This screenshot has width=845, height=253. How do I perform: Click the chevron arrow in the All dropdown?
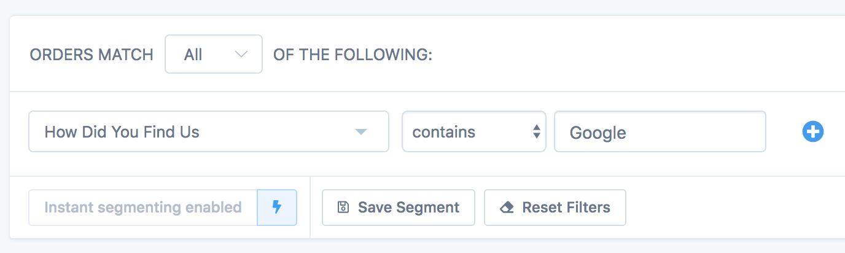click(241, 55)
